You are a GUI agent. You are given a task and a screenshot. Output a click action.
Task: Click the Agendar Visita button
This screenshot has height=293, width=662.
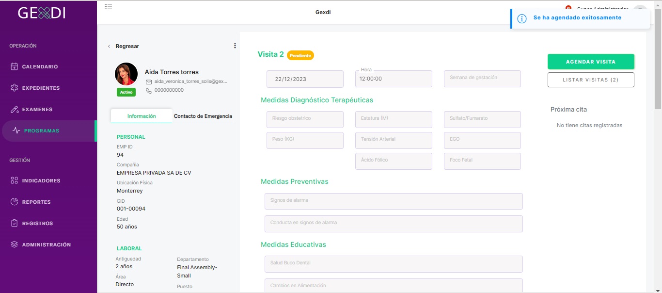(x=591, y=62)
